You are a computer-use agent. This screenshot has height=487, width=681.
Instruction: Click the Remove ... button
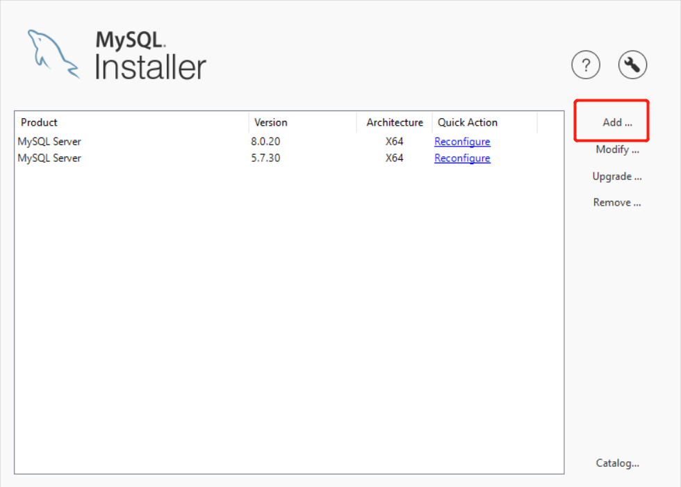coord(617,203)
